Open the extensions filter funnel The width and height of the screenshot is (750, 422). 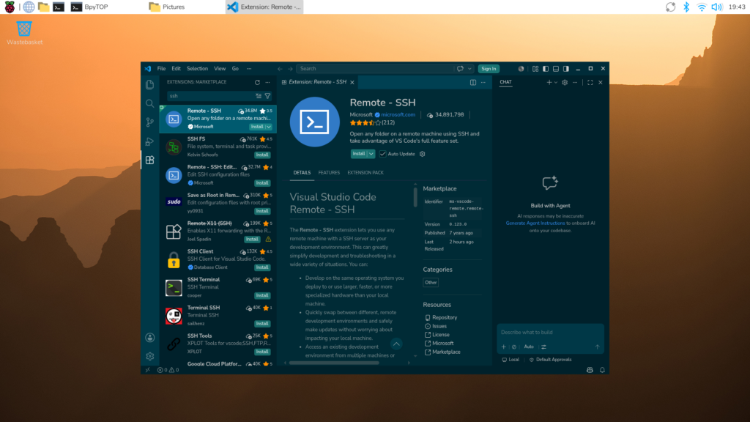(267, 96)
